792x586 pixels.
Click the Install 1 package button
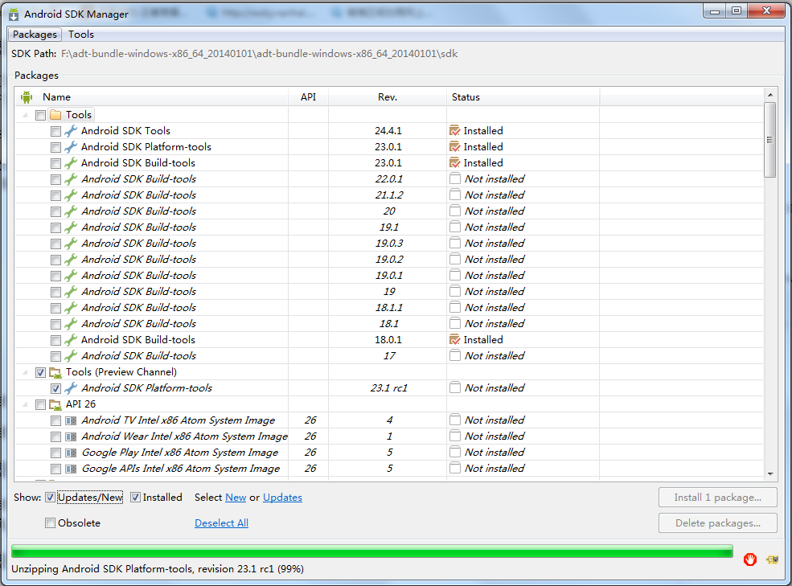point(718,497)
